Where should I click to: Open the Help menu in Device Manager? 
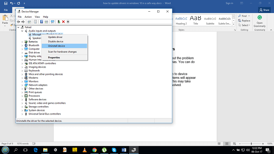click(x=45, y=17)
